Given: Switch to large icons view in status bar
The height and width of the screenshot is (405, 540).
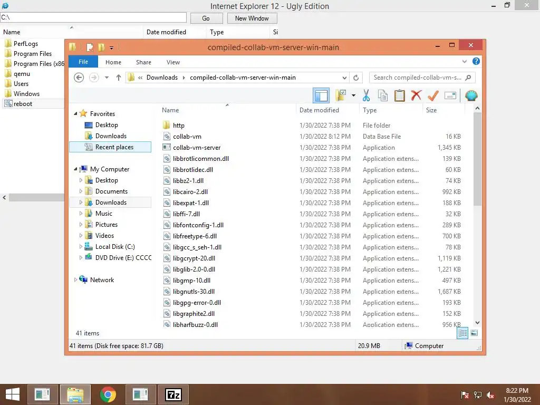Looking at the screenshot, I should pyautogui.click(x=474, y=333).
